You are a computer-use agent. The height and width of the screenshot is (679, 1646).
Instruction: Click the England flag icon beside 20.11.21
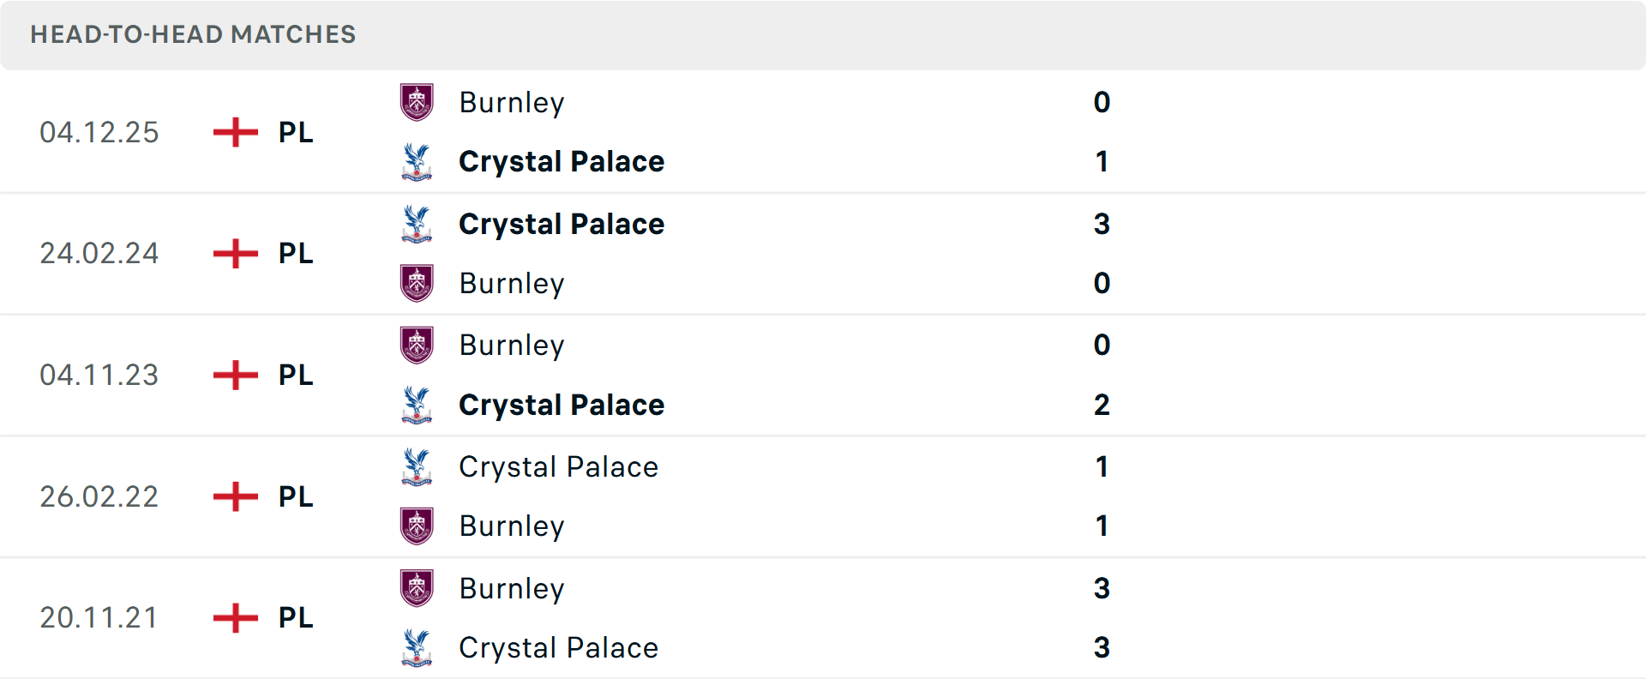234,618
